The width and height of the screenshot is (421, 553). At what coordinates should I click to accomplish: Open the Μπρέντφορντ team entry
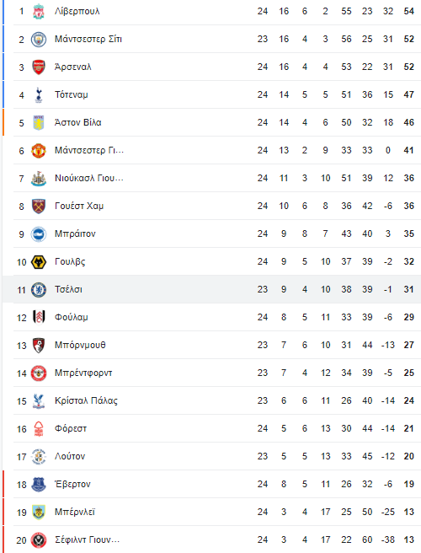(x=83, y=373)
